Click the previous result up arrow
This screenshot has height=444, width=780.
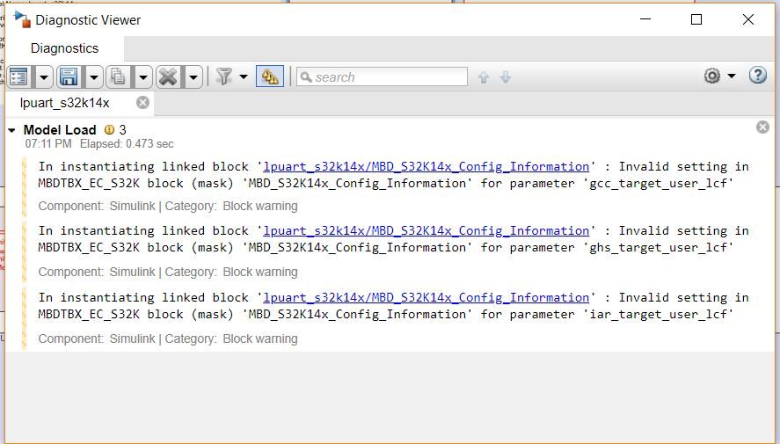484,77
